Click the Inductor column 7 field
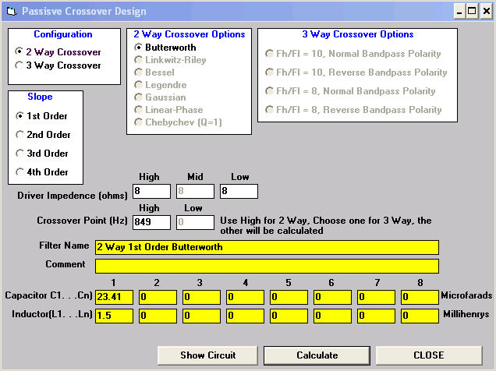The image size is (496, 371). 376,316
